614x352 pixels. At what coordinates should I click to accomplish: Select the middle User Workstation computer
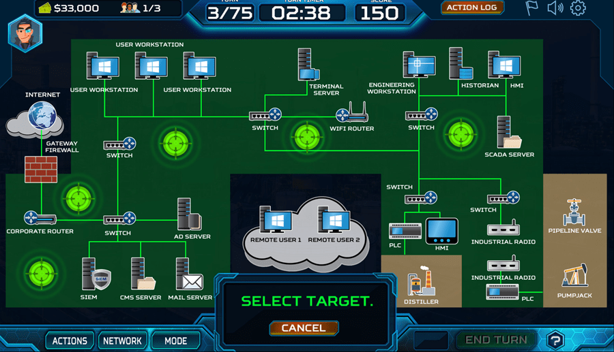[x=151, y=66]
